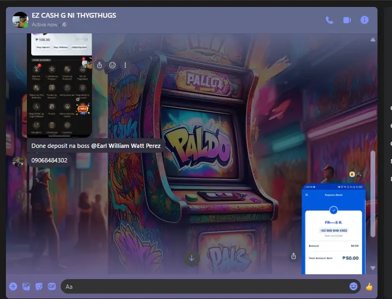Click the @Earl William Watt Perez mention
392x299 pixels.
click(x=126, y=146)
